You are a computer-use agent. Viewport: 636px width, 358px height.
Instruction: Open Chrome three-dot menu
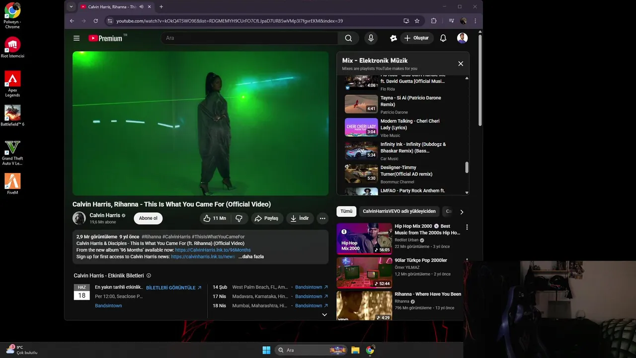[x=476, y=21]
